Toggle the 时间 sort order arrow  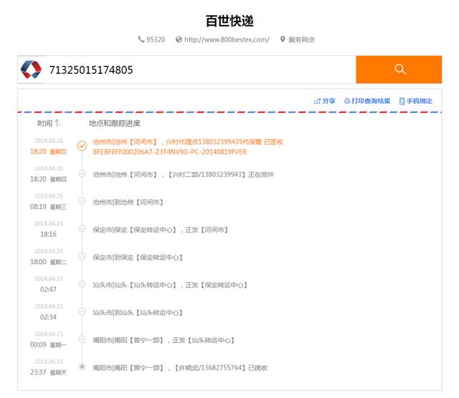pyautogui.click(x=57, y=123)
